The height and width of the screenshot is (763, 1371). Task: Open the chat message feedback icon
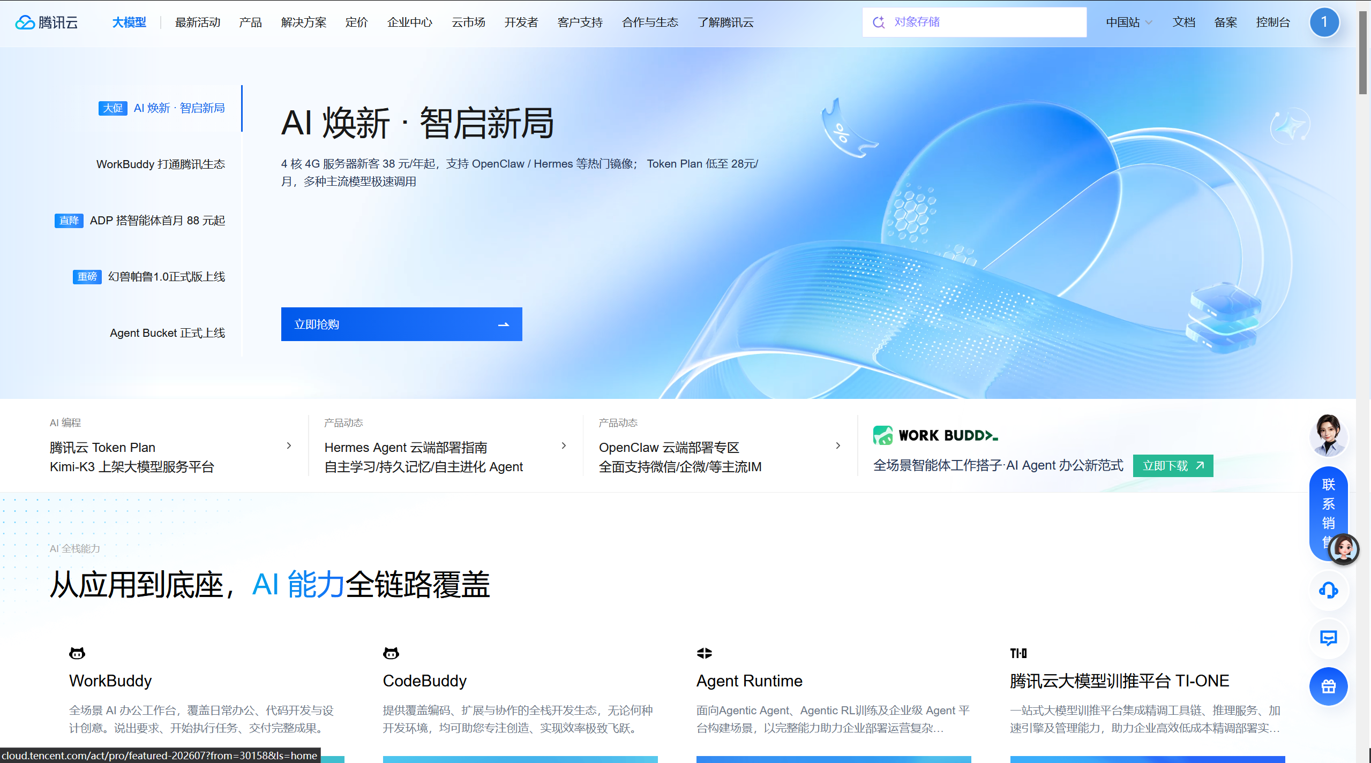point(1328,638)
